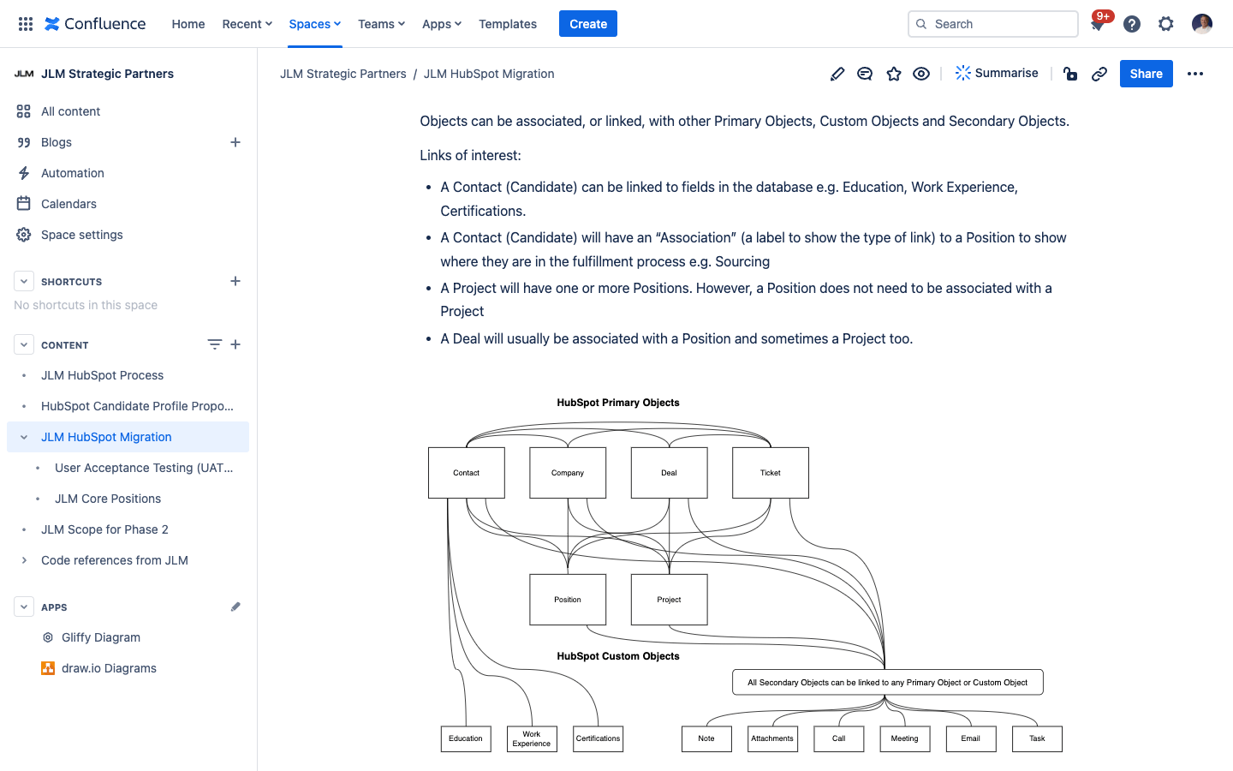
Task: Click the Contact box in diagram
Action: pyautogui.click(x=467, y=473)
